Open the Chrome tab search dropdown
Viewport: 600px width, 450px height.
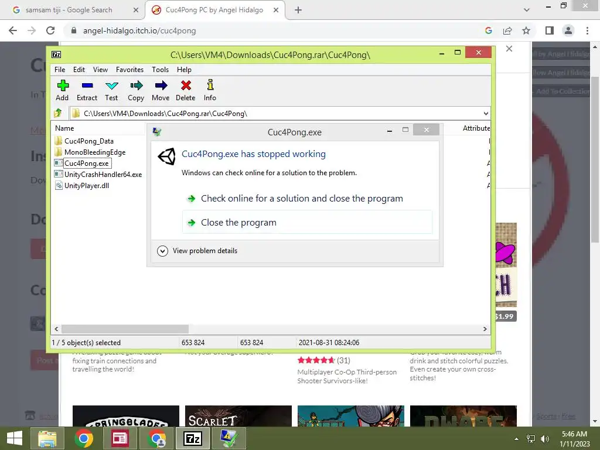(527, 10)
